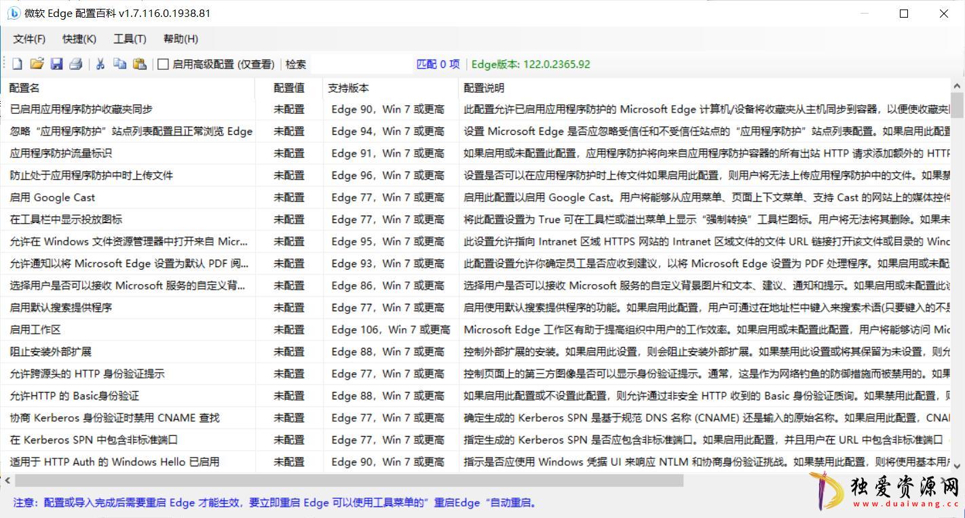Click Edge 93 version cell
Image resolution: width=965 pixels, height=518 pixels.
coord(388,264)
